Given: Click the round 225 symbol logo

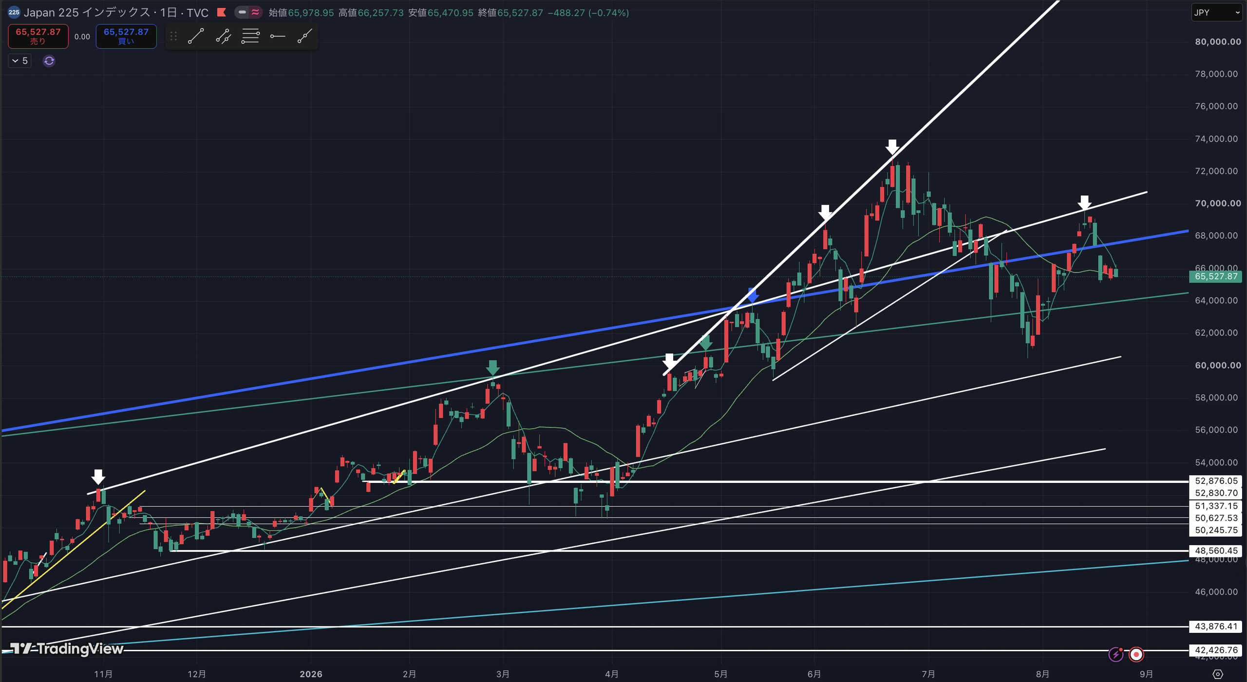Looking at the screenshot, I should [x=14, y=13].
